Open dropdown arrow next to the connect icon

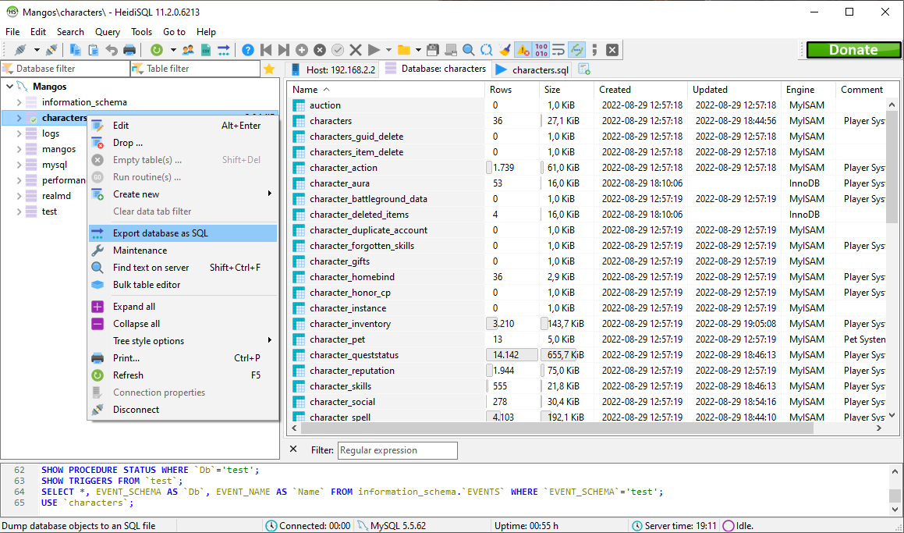37,50
